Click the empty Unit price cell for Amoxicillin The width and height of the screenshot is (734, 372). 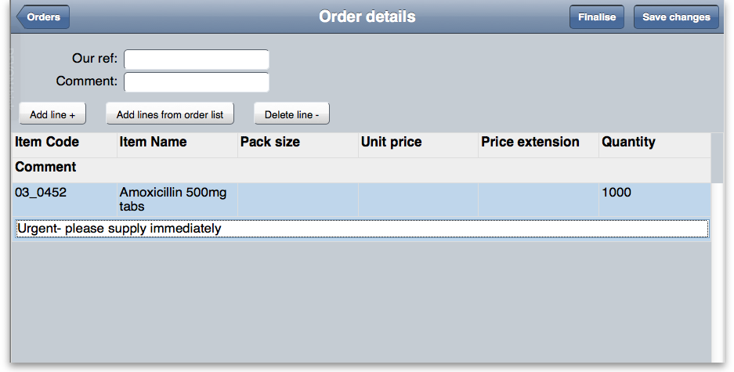click(x=418, y=200)
